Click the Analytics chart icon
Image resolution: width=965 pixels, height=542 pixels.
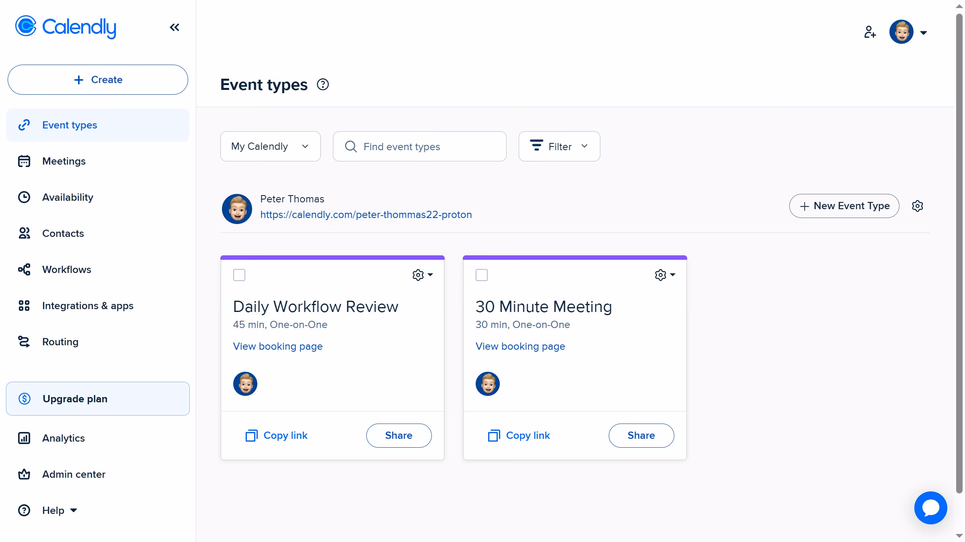24,438
